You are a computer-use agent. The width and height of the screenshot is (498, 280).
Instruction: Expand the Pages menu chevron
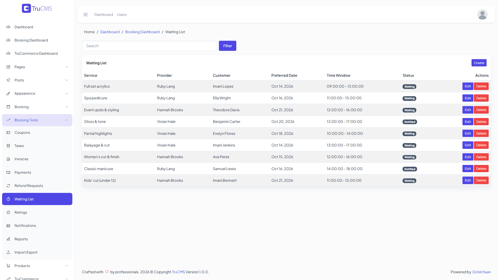67,67
